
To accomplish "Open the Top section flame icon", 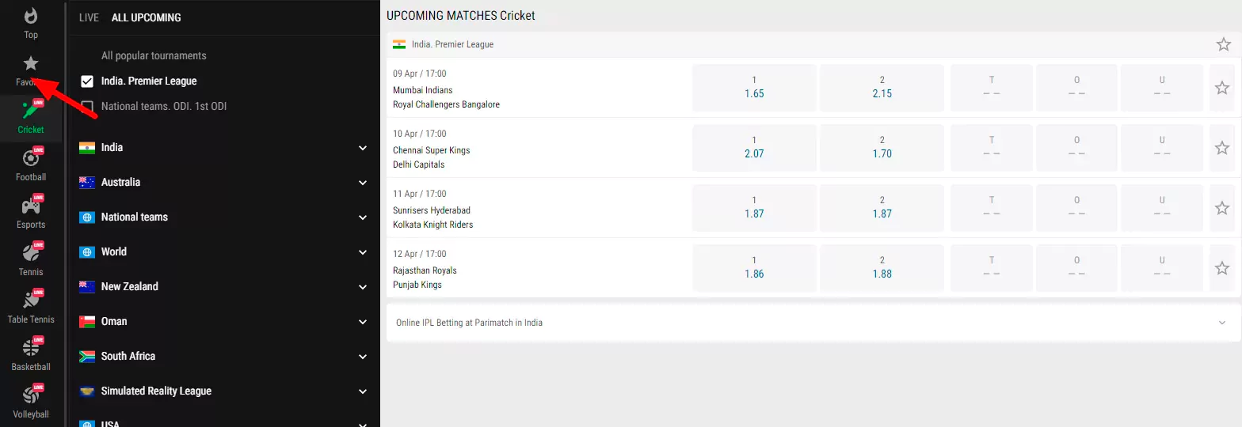I will pyautogui.click(x=31, y=17).
